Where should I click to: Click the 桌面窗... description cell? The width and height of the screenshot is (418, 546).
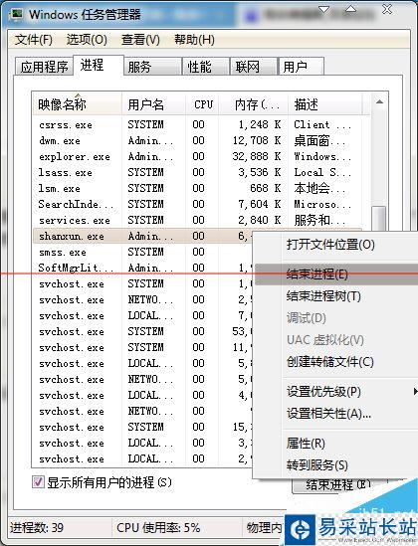(319, 141)
